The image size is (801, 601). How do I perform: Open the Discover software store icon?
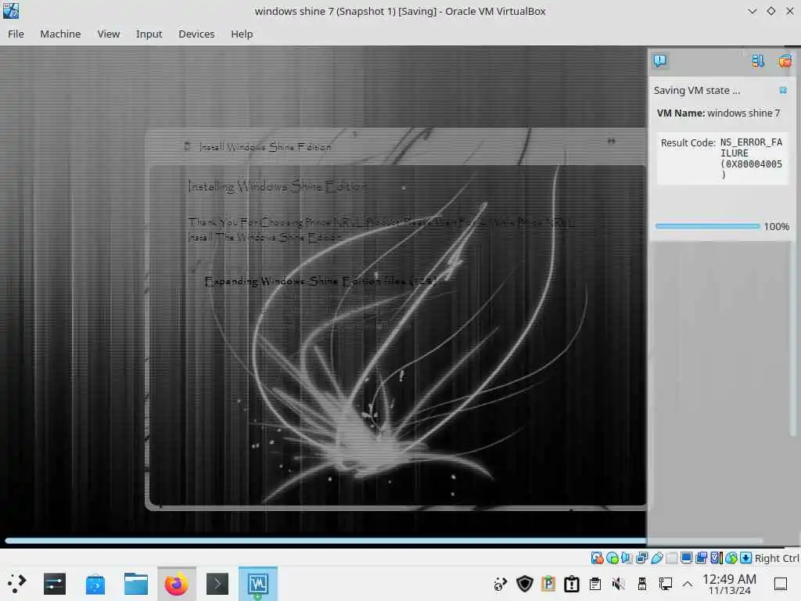(x=95, y=583)
